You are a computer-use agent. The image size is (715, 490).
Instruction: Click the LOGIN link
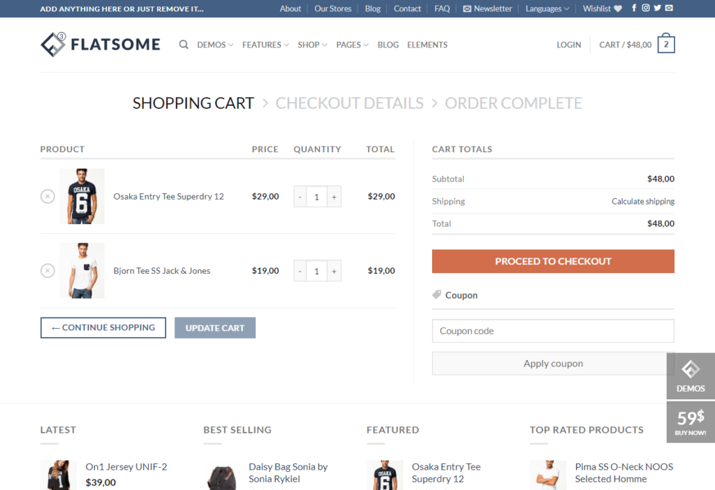click(x=568, y=45)
